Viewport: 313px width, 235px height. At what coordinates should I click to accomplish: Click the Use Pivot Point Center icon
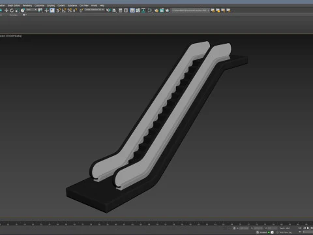point(40,10)
